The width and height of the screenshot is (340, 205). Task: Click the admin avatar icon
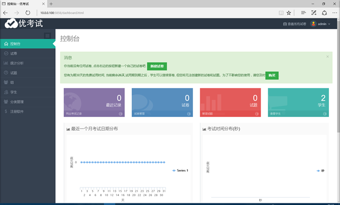(313, 24)
